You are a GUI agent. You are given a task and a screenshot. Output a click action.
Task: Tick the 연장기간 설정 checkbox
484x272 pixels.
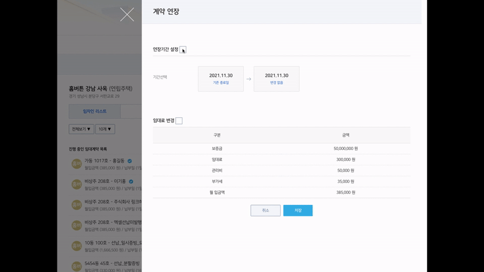[x=183, y=50]
